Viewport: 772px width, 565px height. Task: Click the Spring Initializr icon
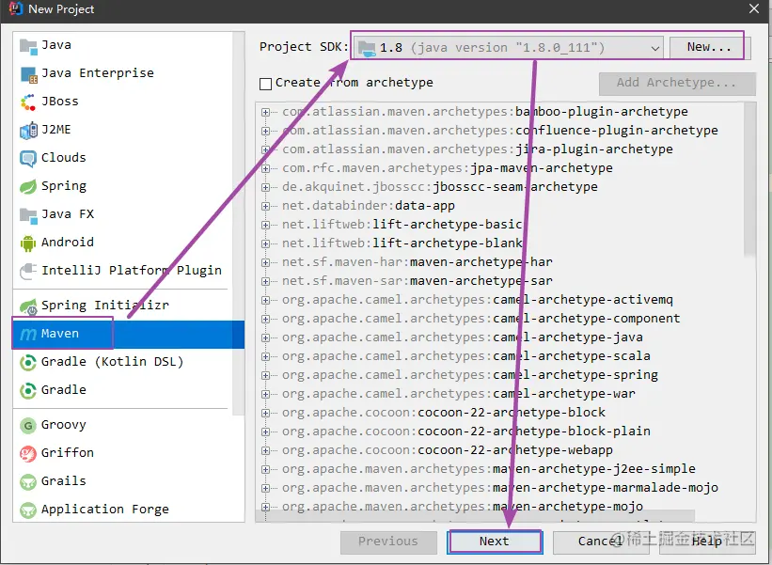click(x=28, y=306)
